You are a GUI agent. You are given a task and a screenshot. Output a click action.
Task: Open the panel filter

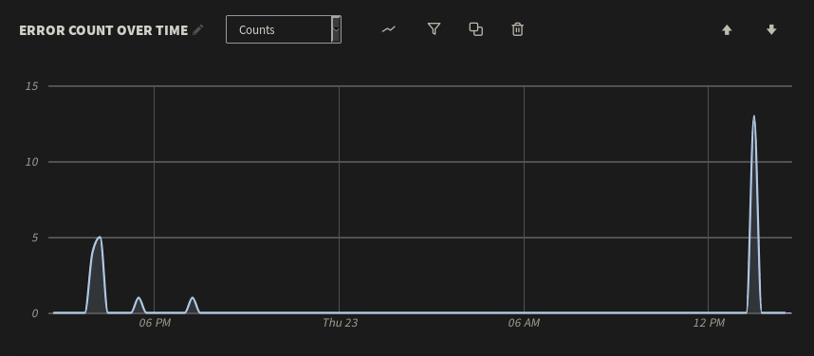click(x=434, y=29)
